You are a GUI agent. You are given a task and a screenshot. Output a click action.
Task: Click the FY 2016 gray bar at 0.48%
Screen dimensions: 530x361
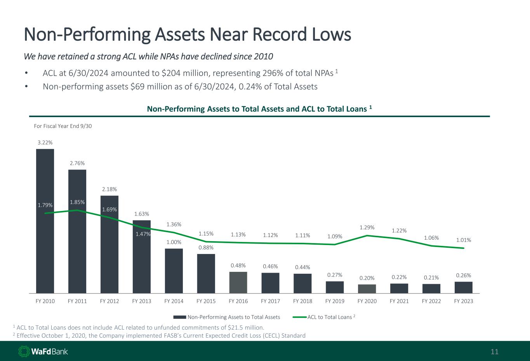[238, 282]
